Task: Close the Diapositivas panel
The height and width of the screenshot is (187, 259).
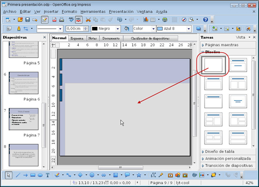Action: [x=45, y=37]
